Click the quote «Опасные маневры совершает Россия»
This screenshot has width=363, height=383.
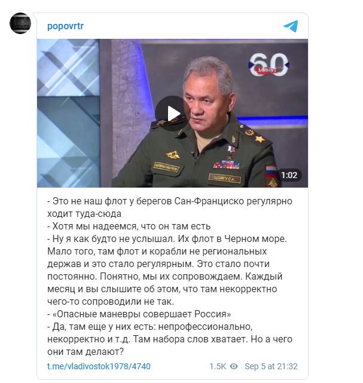pyautogui.click(x=139, y=314)
